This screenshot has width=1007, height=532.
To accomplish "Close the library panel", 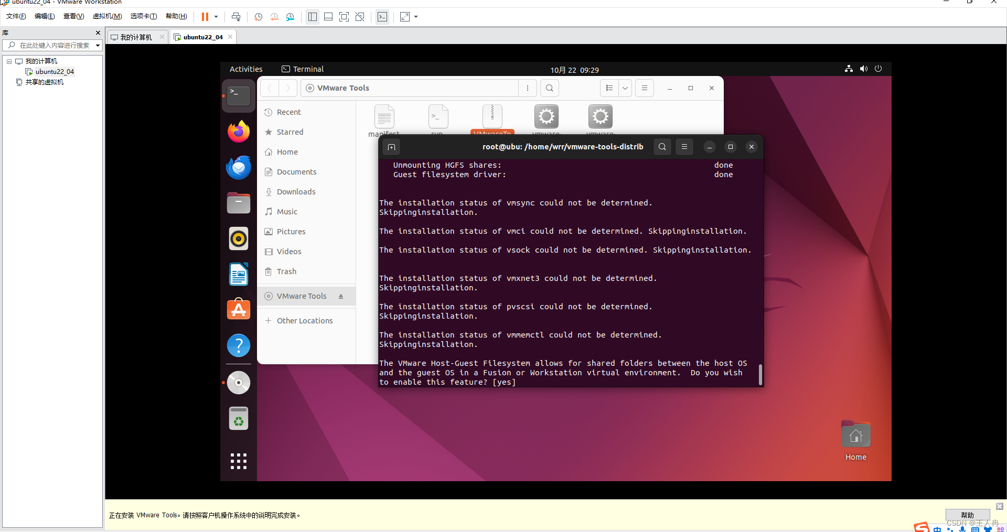I will (x=98, y=32).
